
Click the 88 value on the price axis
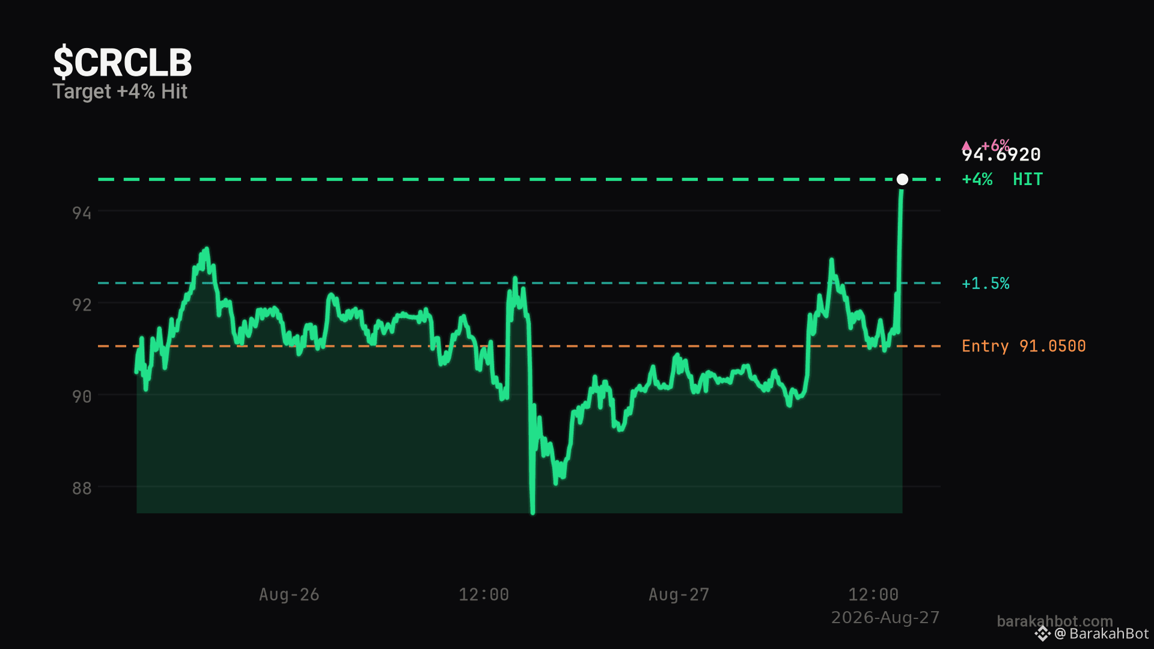click(x=82, y=488)
